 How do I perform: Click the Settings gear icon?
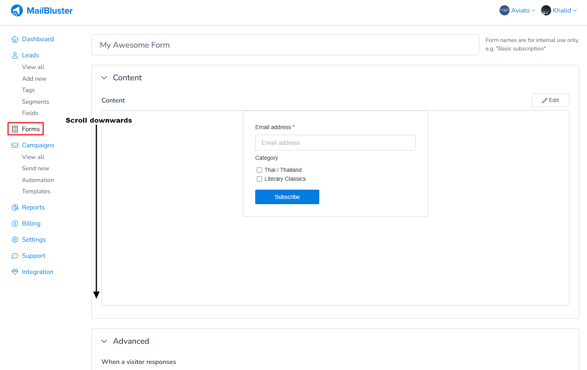point(15,240)
